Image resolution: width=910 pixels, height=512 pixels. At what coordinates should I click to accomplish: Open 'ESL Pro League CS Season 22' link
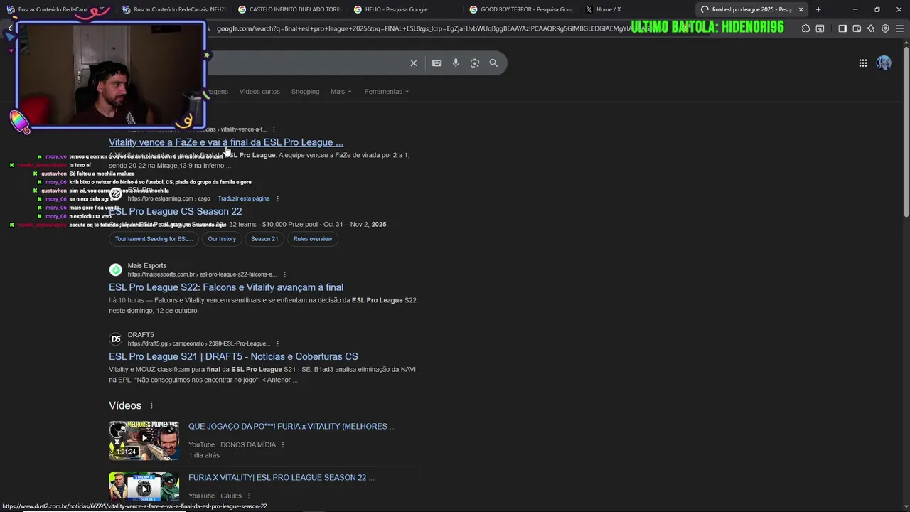click(175, 211)
